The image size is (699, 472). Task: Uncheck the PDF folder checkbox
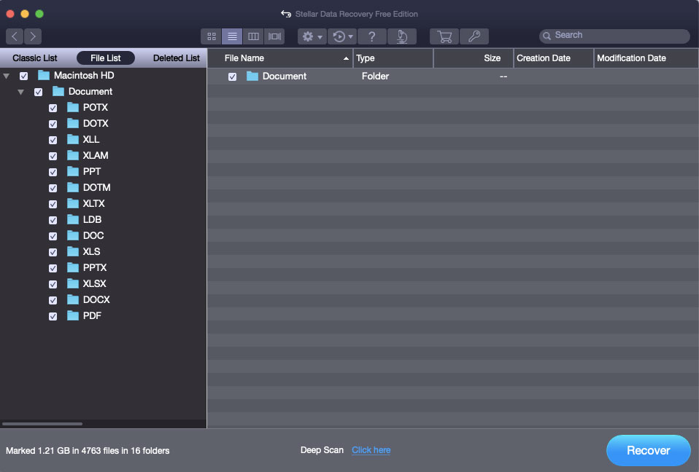pyautogui.click(x=53, y=316)
